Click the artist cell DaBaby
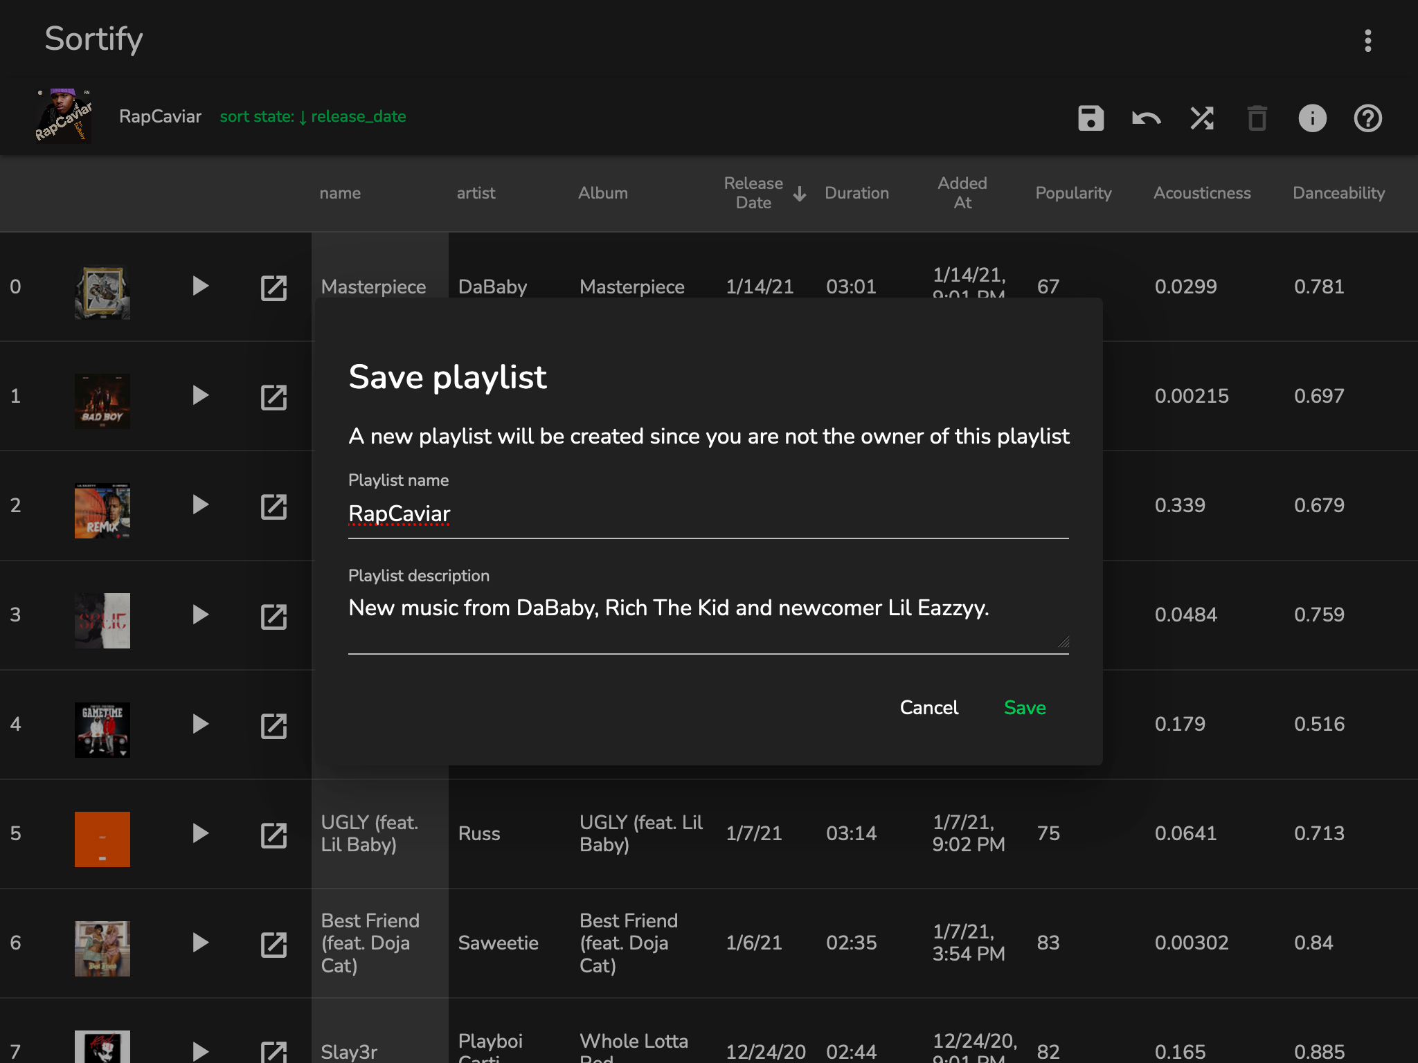Viewport: 1418px width, 1063px height. click(492, 287)
